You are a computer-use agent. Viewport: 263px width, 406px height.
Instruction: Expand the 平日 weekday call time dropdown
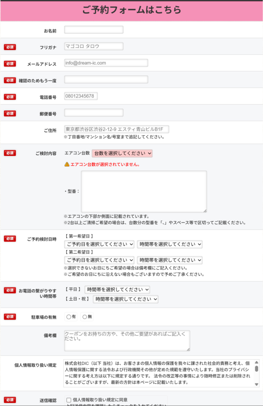click(117, 289)
